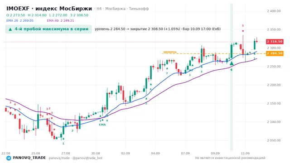Screen dimensions: 290x163
Task: Click the date axis label 09.09
Action: (215, 153)
